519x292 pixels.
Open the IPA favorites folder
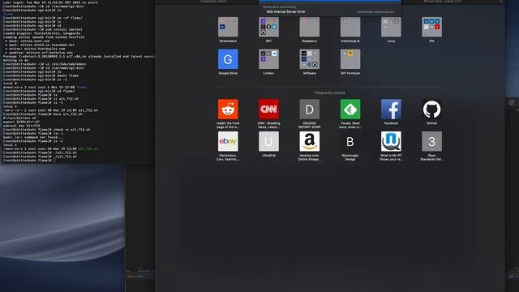(x=431, y=27)
